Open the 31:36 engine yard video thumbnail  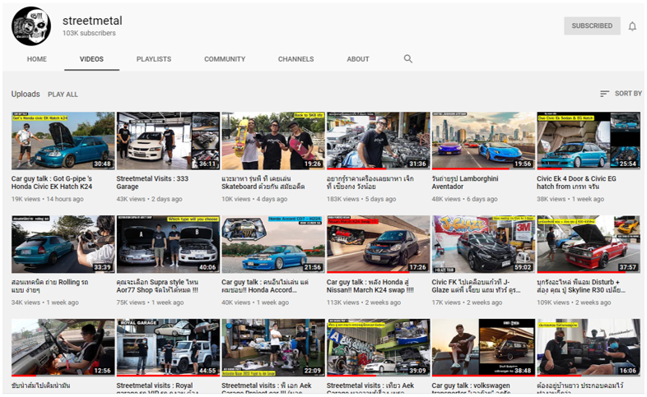tap(379, 141)
